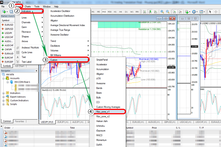Switch chart to H4 timeframe
Image resolution: width=221 pixels, height=147 pixels.
tap(120, 12)
